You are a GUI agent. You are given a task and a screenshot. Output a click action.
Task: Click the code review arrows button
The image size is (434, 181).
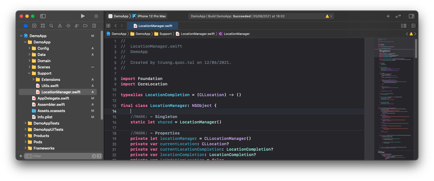[398, 16]
